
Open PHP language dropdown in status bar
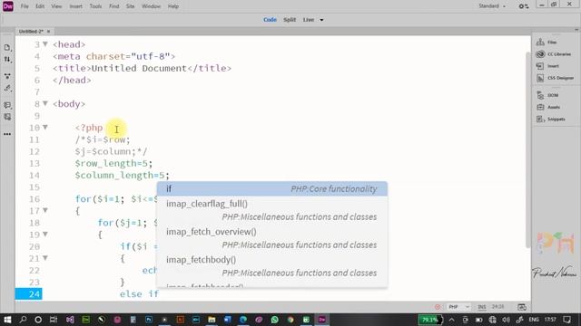(x=458, y=307)
